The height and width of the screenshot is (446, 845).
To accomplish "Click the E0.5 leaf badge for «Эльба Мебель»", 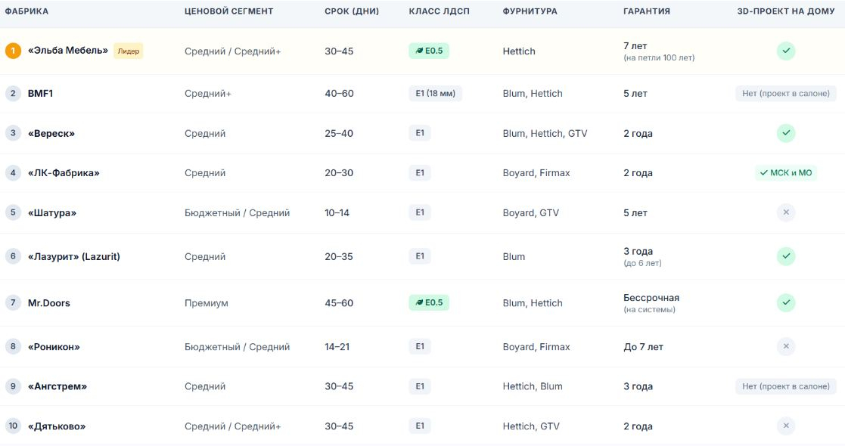I will point(429,51).
